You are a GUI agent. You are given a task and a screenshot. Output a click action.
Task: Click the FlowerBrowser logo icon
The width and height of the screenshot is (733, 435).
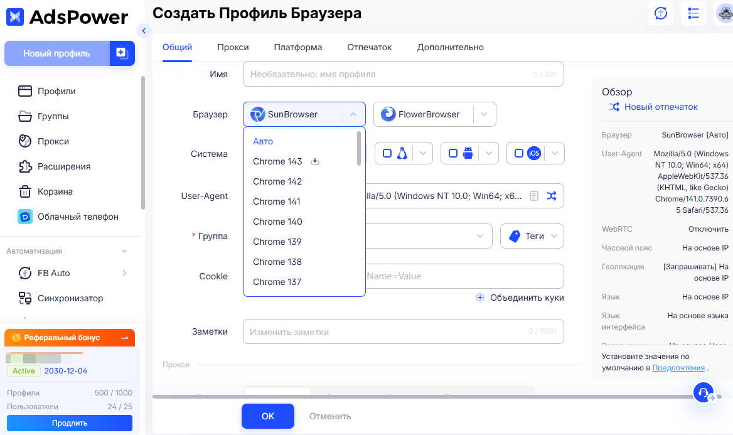(x=388, y=114)
